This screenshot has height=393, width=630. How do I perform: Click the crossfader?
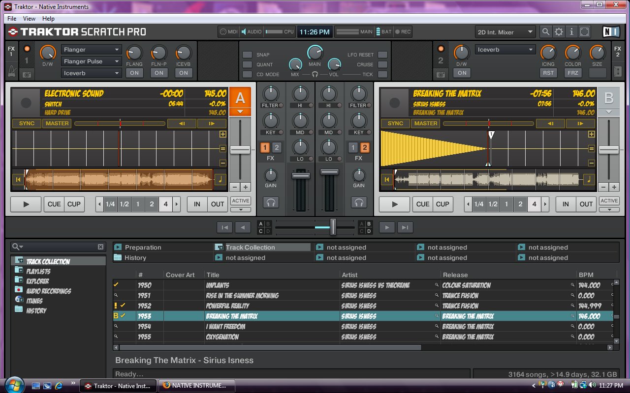[332, 227]
